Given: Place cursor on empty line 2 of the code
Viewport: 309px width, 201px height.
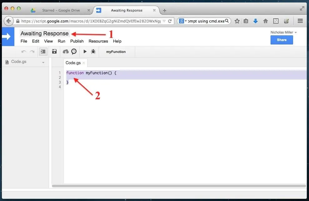Looking at the screenshot, I should pos(186,77).
